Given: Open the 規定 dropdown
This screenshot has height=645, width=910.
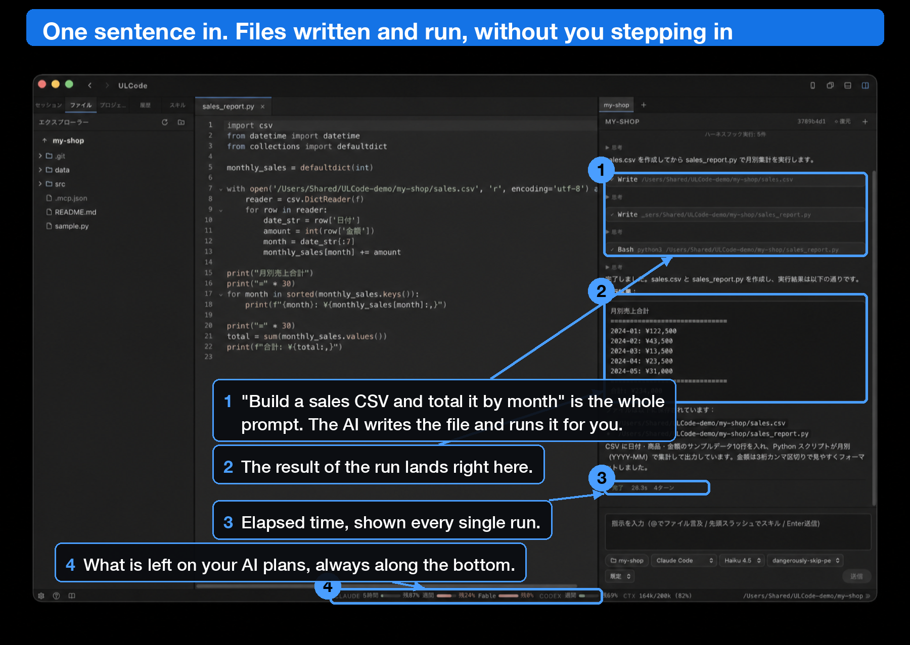Looking at the screenshot, I should (x=620, y=576).
